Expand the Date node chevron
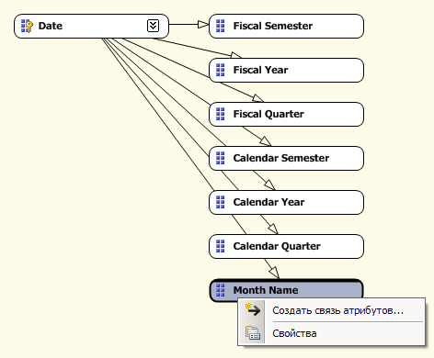 coord(153,26)
